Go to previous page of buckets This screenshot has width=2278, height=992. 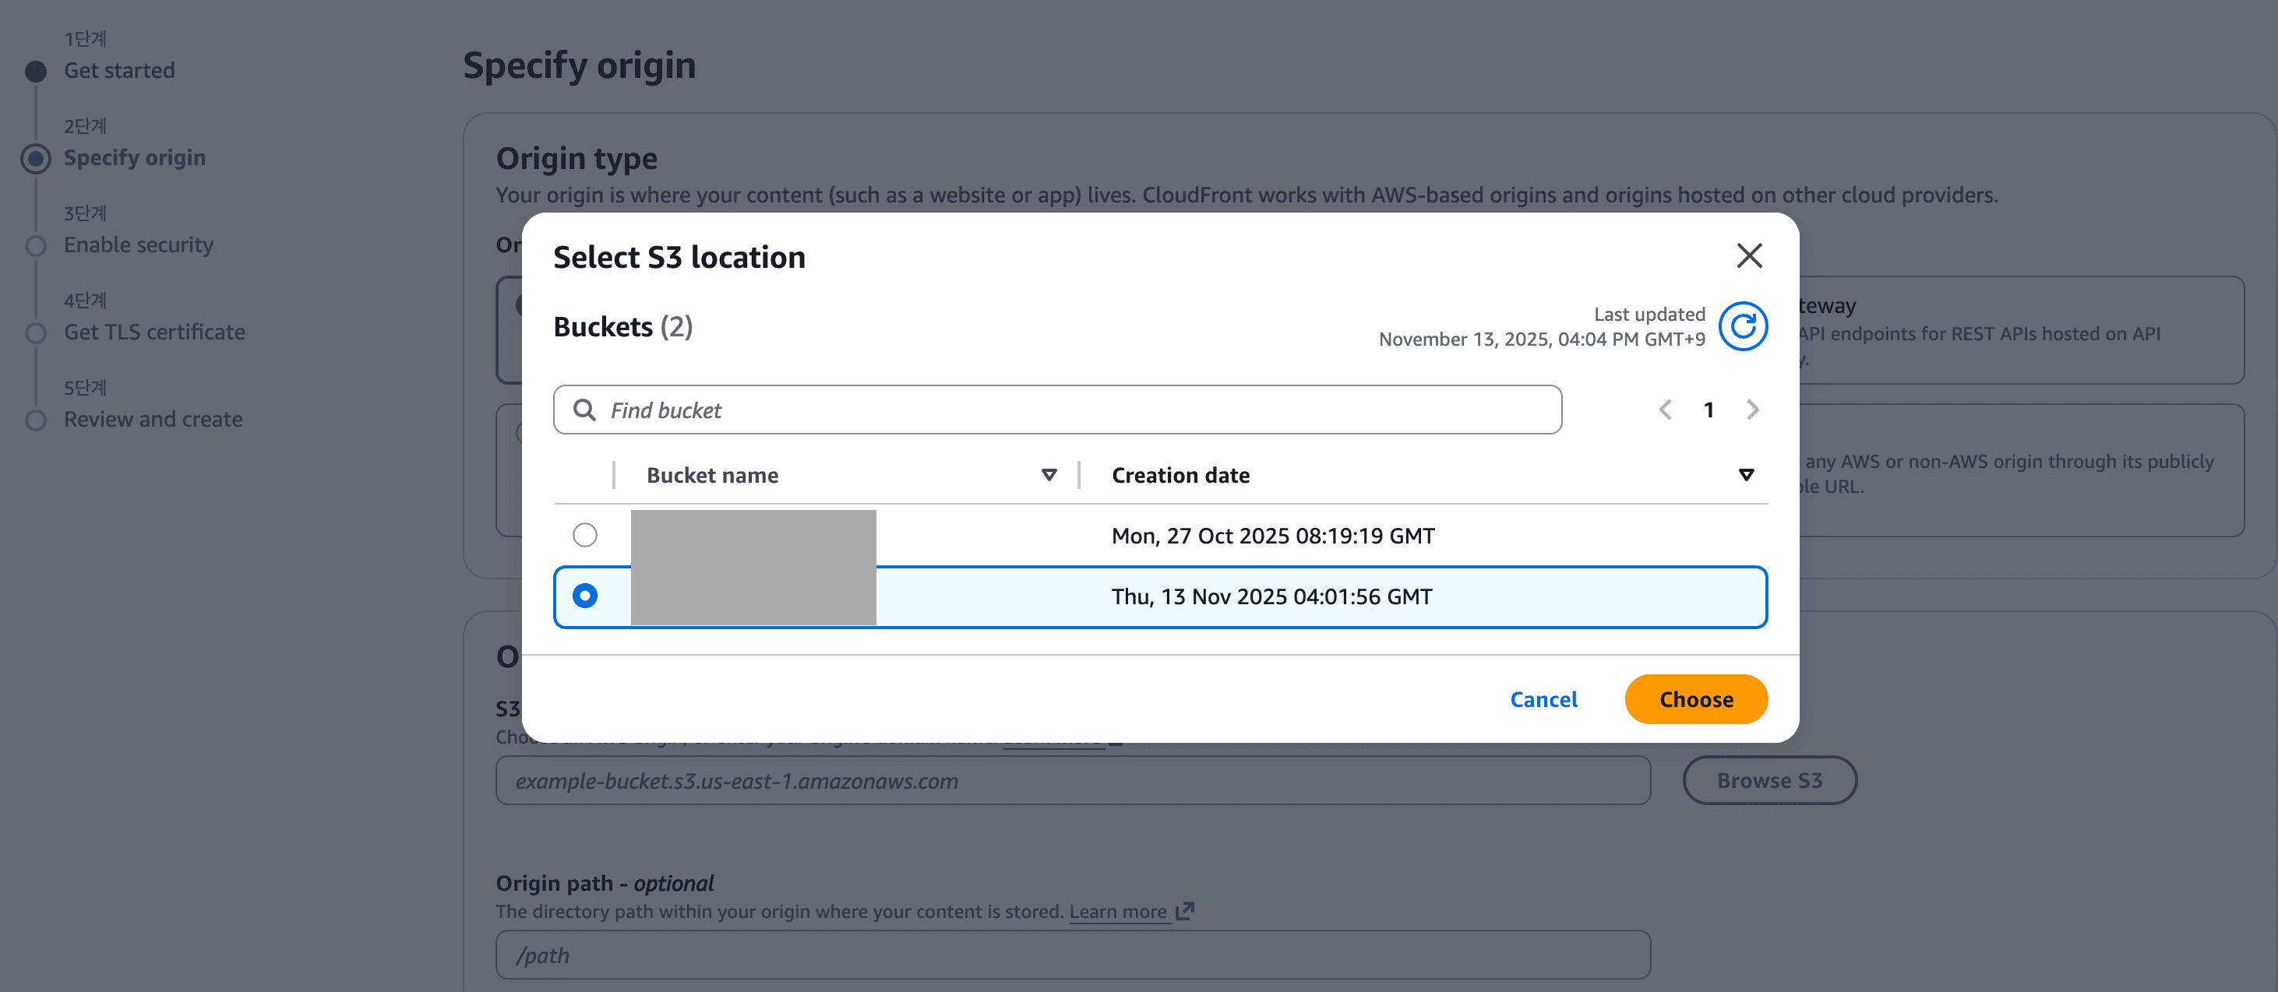click(1665, 410)
